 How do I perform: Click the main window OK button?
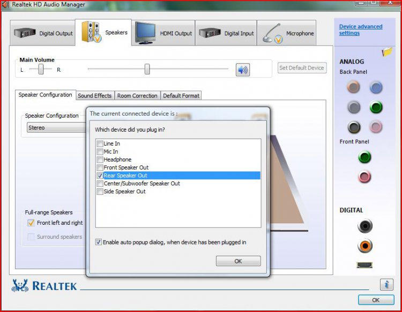376,300
